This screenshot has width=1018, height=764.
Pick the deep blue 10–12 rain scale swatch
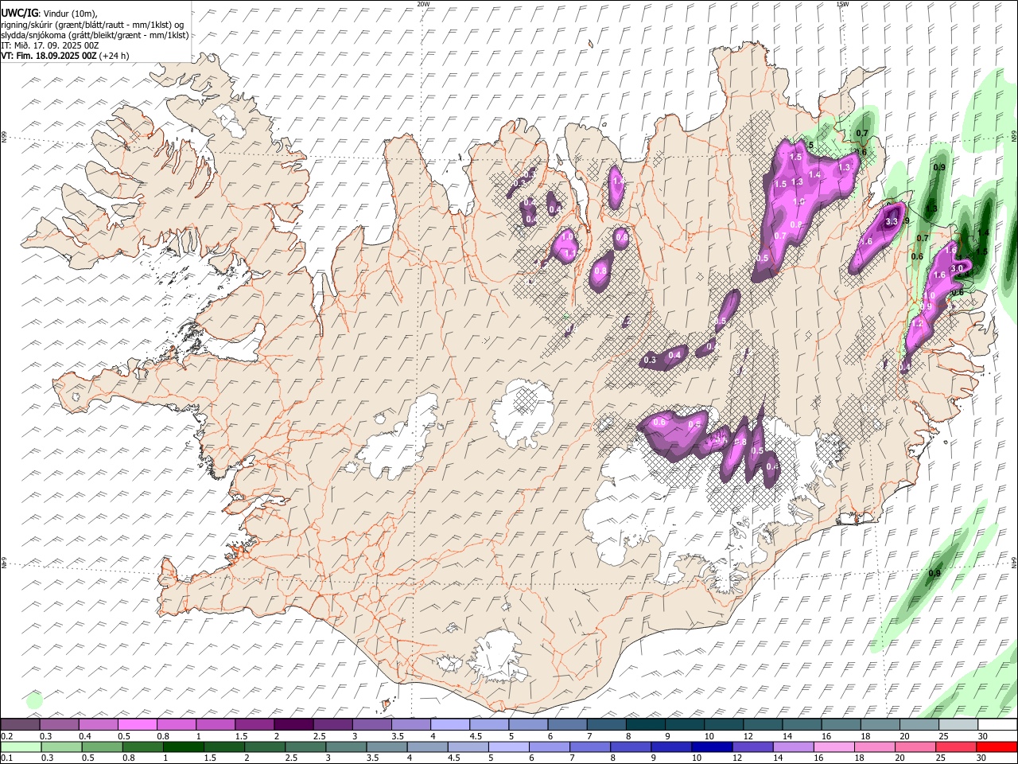[x=712, y=747]
